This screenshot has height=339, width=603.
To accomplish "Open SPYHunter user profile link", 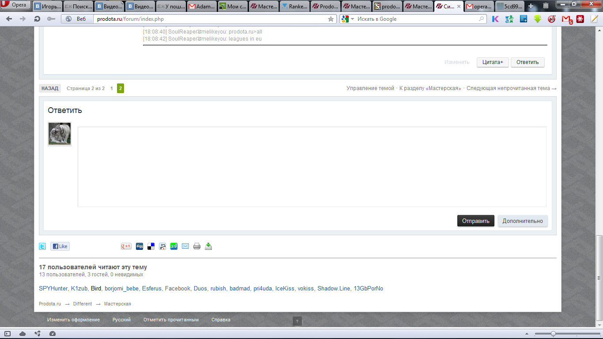I will pos(53,289).
